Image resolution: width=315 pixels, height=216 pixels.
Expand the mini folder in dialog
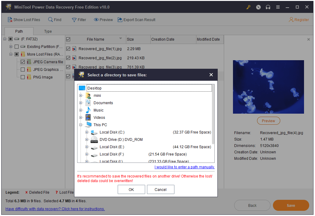pyautogui.click(x=81, y=96)
